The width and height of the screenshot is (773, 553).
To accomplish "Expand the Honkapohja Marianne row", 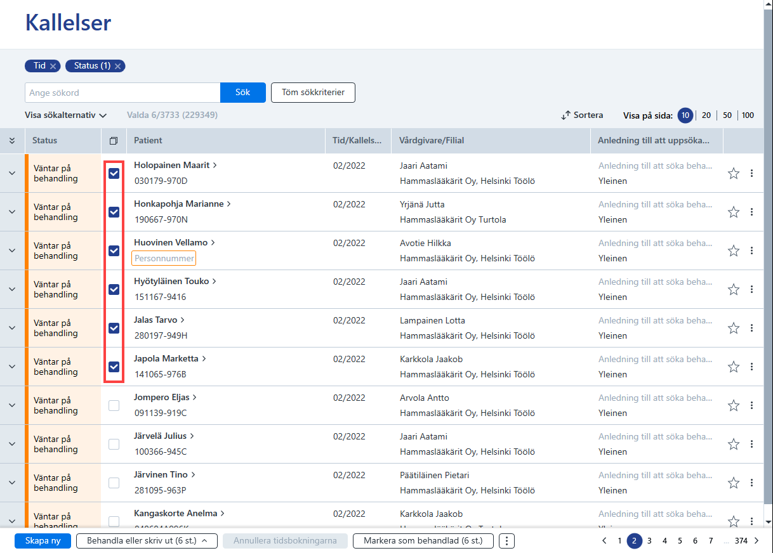I will 12,212.
